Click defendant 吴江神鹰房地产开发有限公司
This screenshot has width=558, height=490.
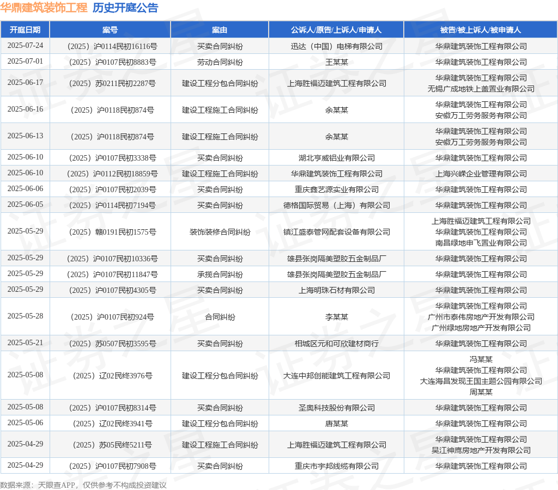point(481,451)
